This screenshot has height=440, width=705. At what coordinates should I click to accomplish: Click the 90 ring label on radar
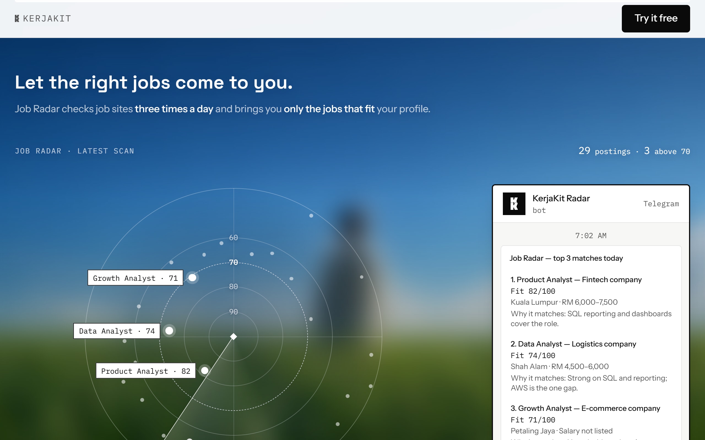[234, 312]
